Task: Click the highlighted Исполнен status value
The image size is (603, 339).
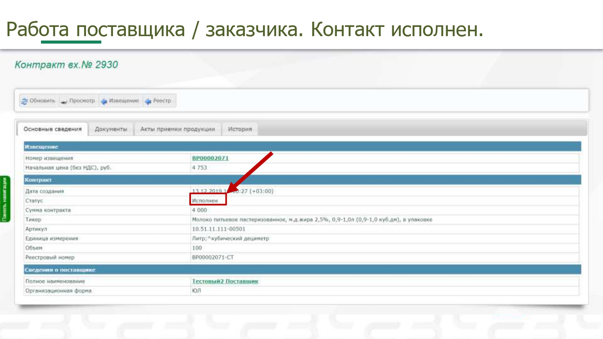Action: [x=205, y=200]
